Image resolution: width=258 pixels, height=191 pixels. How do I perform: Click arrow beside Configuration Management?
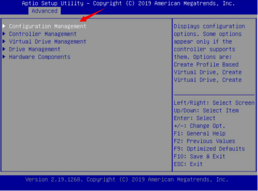4,26
